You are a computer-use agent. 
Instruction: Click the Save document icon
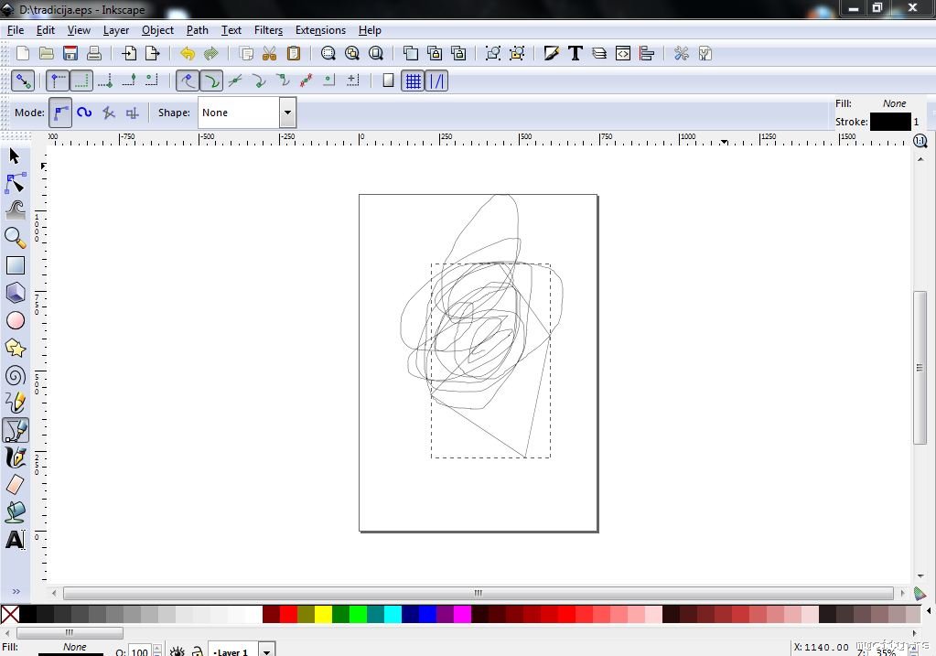[x=70, y=53]
